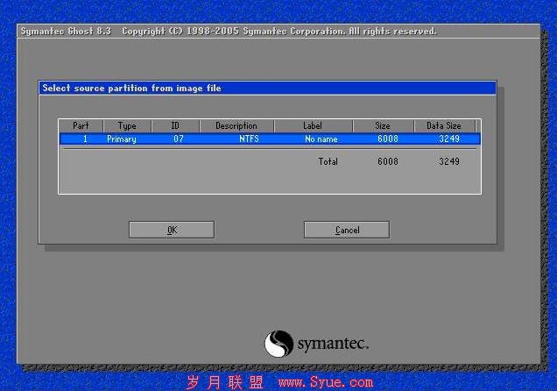Click the 3249 data size in partition row
Screen dimensions: 557x391
(x=449, y=139)
